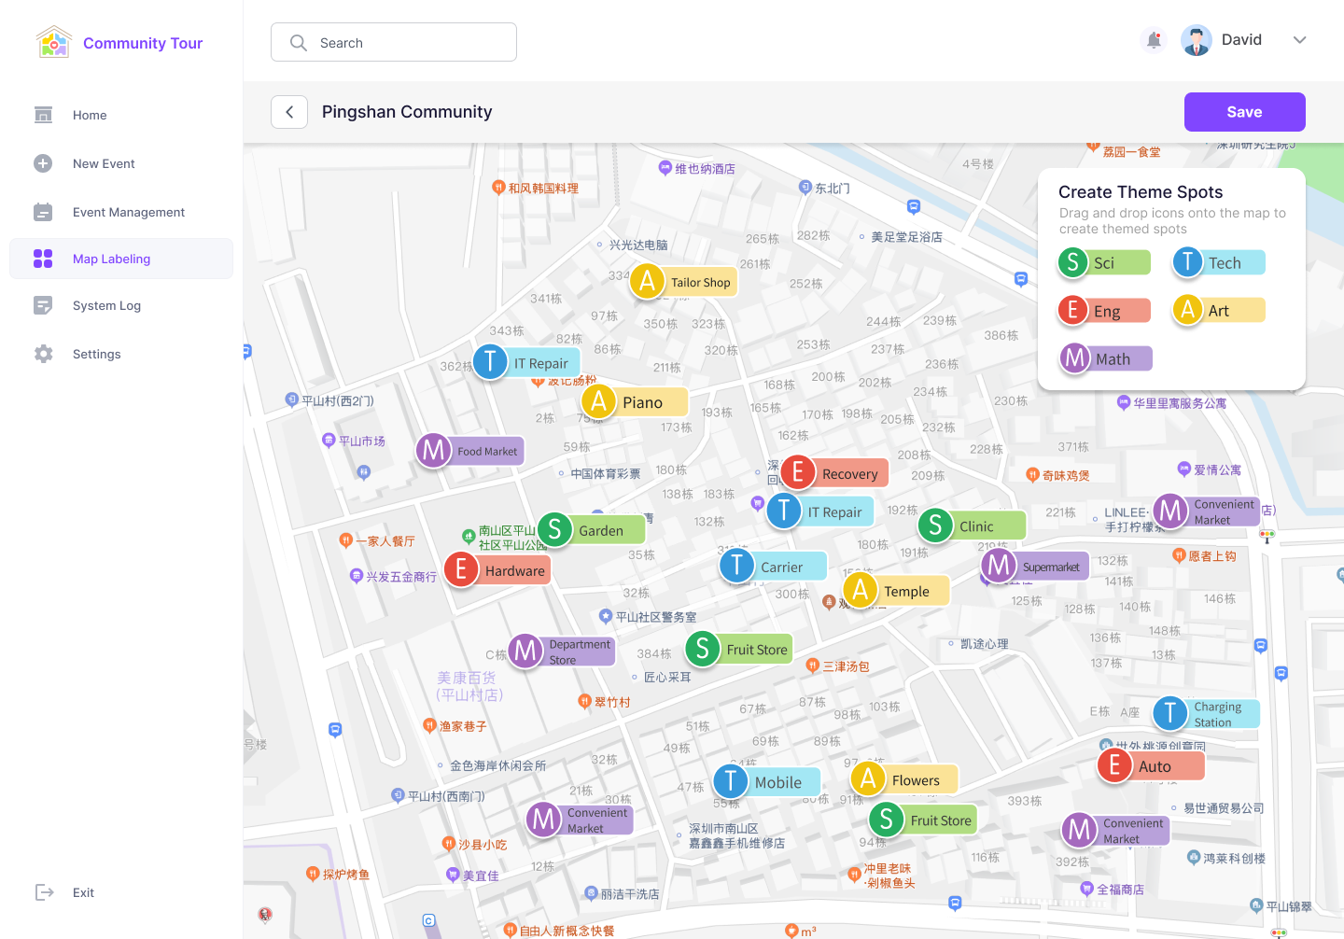
Task: Go to New Event page
Action: tap(104, 163)
